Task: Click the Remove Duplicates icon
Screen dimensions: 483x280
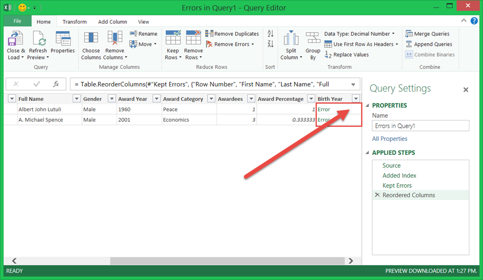Action: coord(210,34)
